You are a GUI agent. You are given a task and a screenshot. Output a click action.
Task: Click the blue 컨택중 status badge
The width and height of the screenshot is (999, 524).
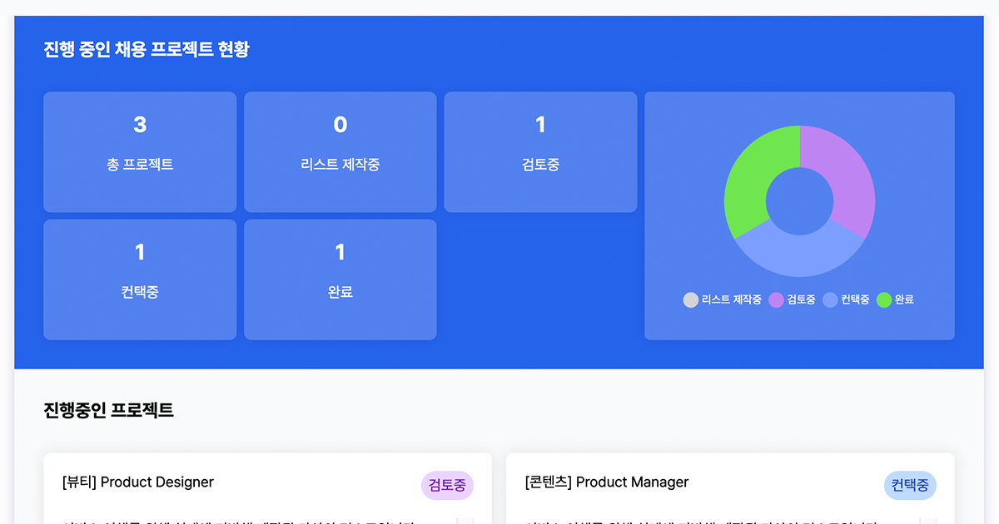pos(910,485)
